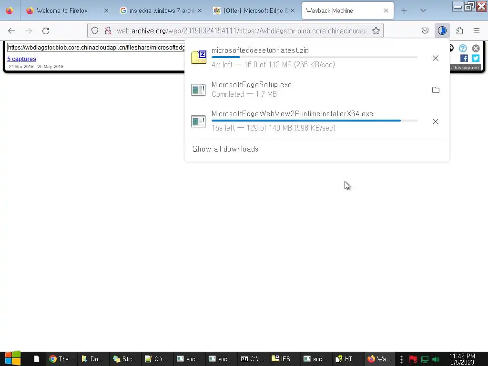The height and width of the screenshot is (366, 488).
Task: Click the red flag tray icon
Action: (413, 359)
